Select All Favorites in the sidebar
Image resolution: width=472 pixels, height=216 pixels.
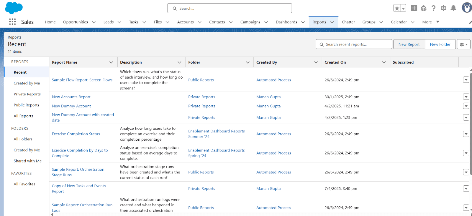click(24, 184)
